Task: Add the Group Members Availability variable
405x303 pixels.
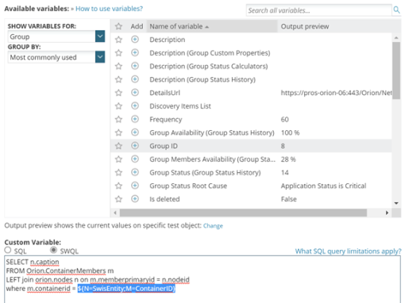Action: [135, 159]
